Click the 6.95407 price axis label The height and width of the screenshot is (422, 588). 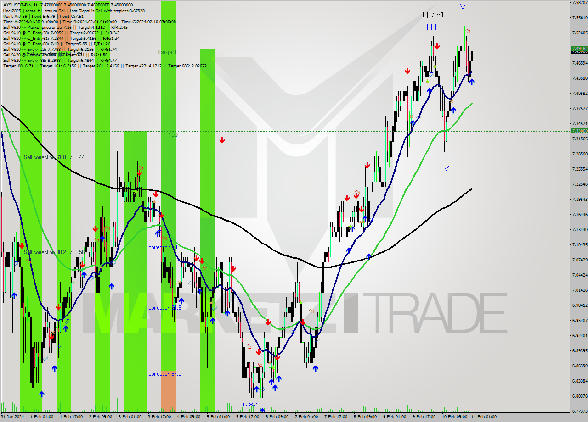(579, 320)
